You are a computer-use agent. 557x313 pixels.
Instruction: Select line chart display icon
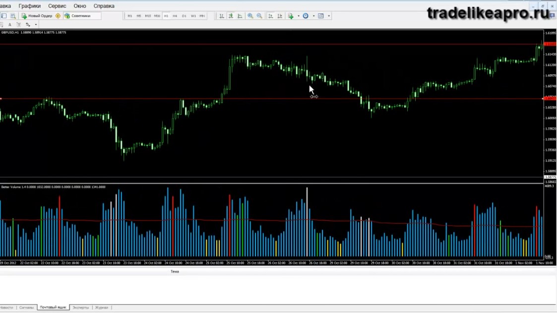click(240, 16)
